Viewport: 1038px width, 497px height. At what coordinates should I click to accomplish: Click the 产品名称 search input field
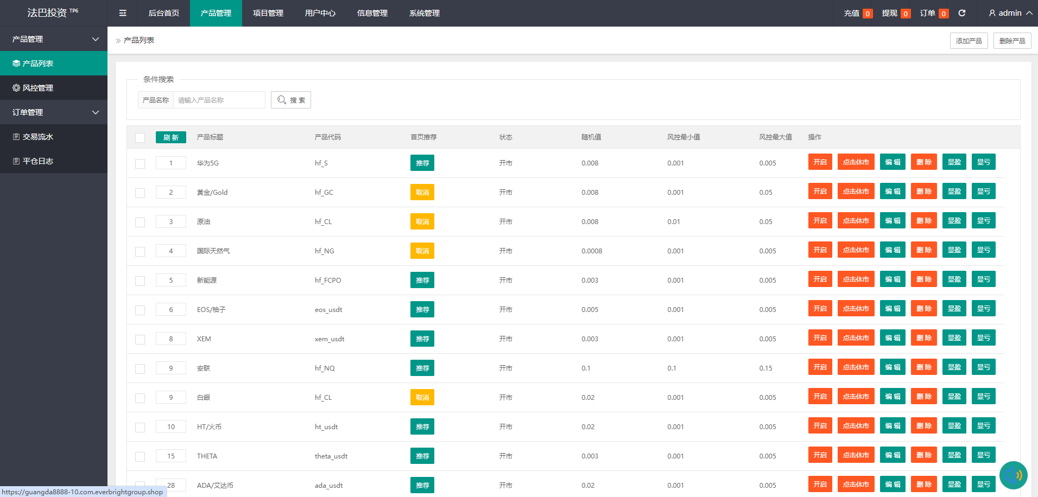coord(219,100)
